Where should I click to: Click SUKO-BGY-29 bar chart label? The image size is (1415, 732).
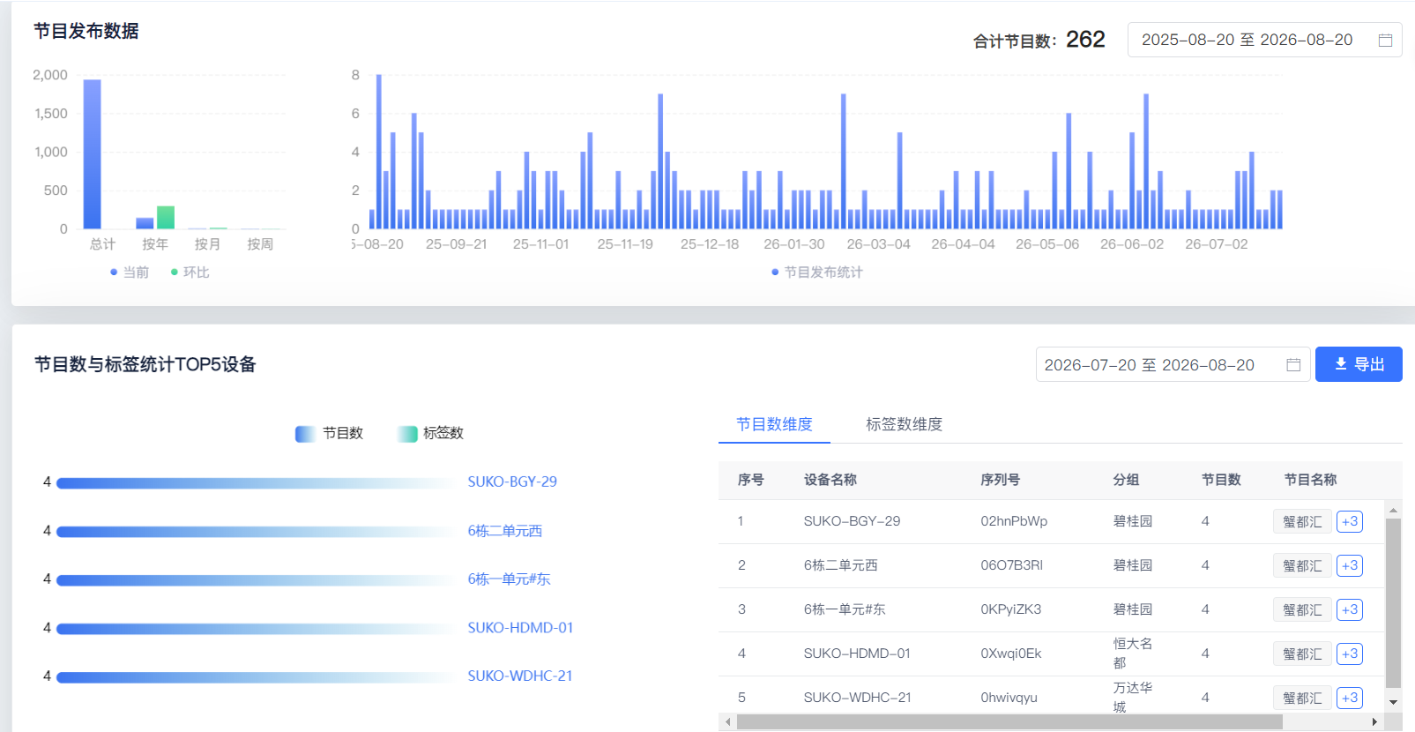coord(512,482)
